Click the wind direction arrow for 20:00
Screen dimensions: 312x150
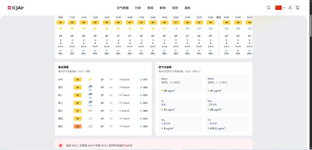[176, 40]
